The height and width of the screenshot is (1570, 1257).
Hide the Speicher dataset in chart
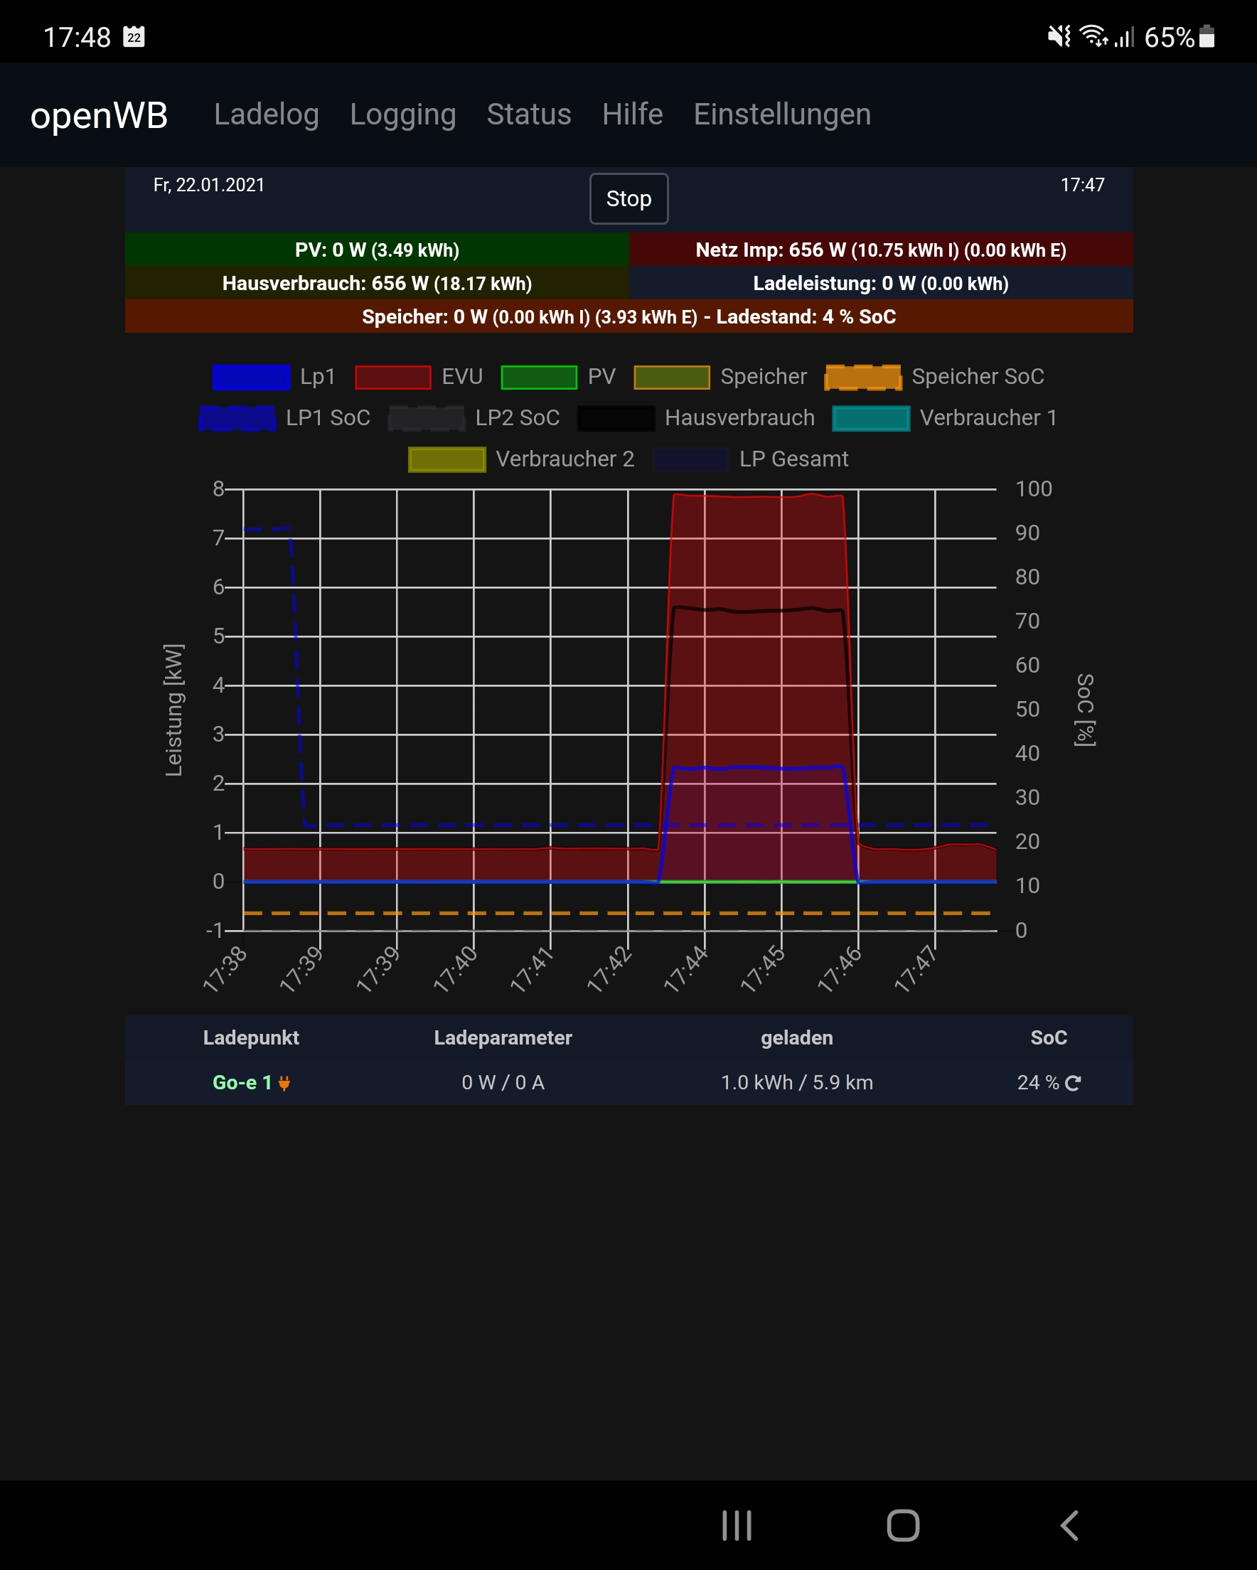671,377
